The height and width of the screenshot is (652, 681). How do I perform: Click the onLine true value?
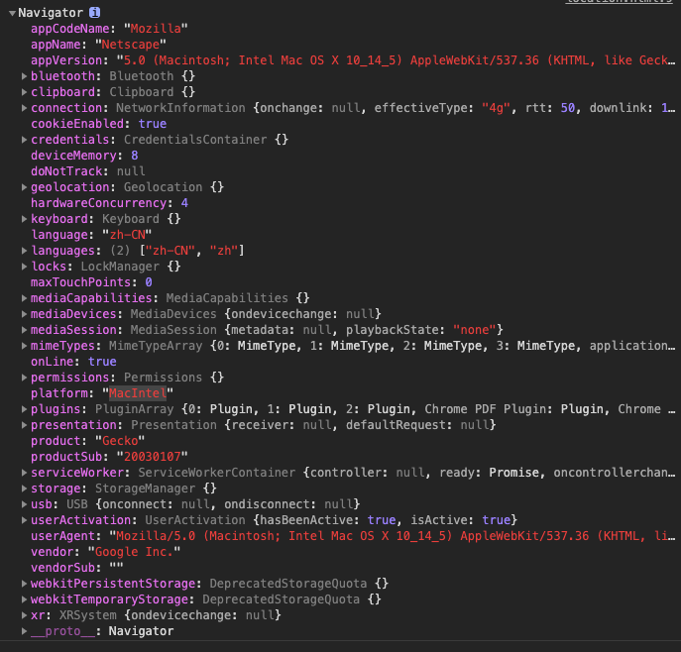[x=102, y=362]
